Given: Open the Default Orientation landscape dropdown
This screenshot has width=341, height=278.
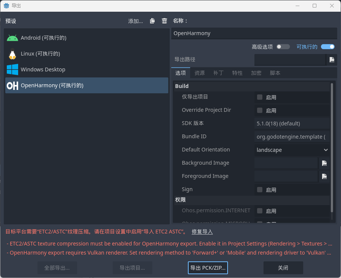Looking at the screenshot, I should (x=291, y=150).
